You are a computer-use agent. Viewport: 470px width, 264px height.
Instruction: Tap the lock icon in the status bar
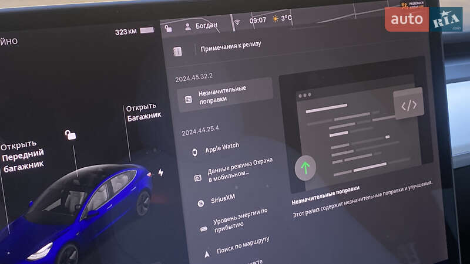169,28
